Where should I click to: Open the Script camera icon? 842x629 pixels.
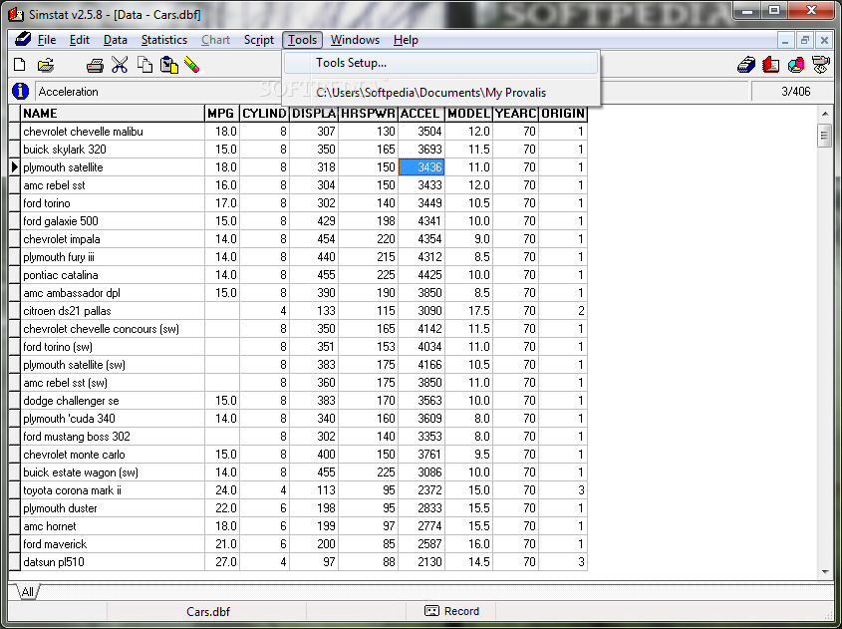coord(820,65)
